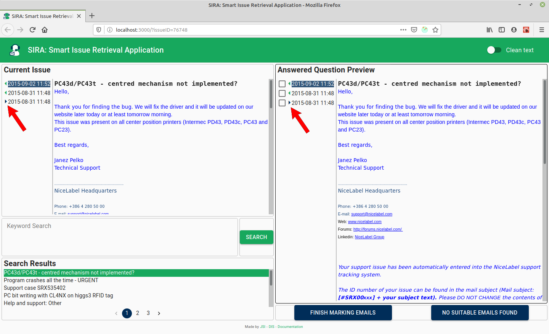Expand the third email in Current Issue
The image size is (549, 334).
pos(6,102)
